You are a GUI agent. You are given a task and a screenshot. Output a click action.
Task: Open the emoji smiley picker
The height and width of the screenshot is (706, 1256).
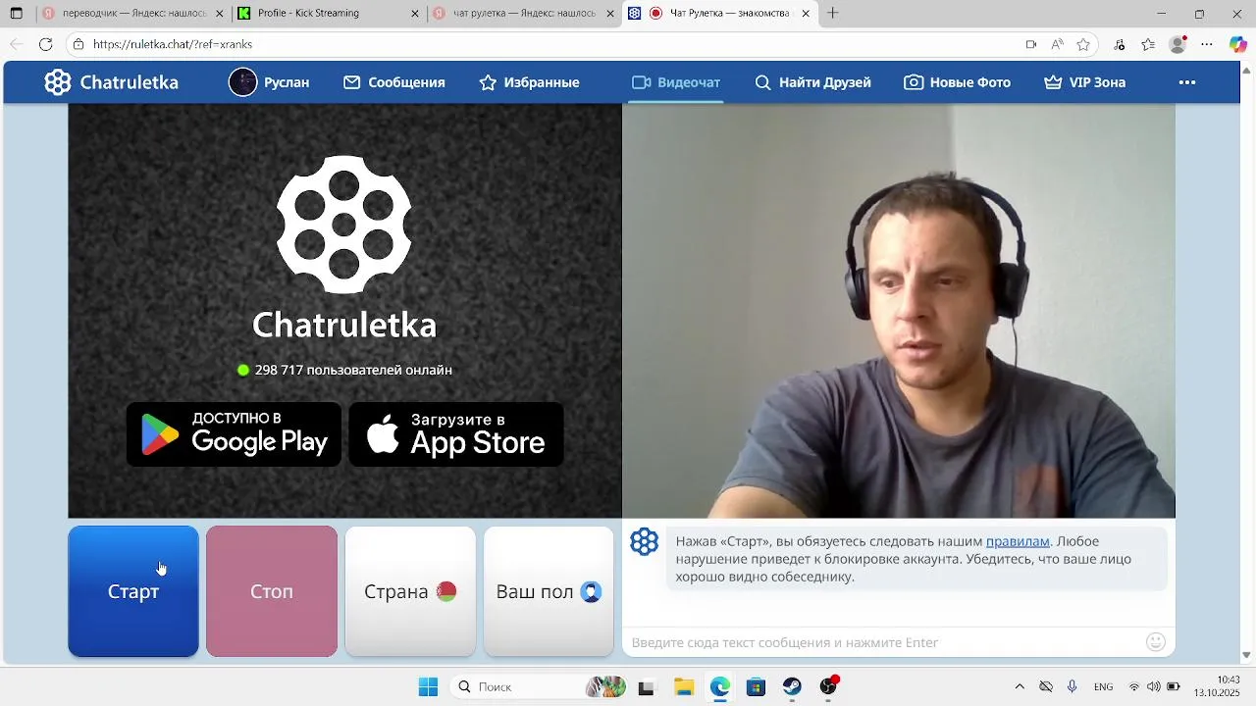1156,642
